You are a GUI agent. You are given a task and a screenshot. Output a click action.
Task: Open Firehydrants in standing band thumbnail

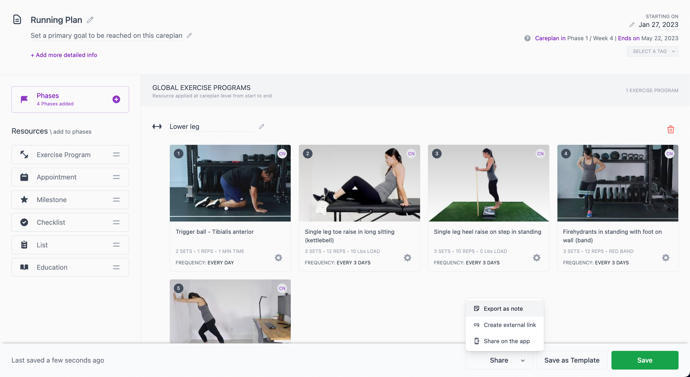618,183
